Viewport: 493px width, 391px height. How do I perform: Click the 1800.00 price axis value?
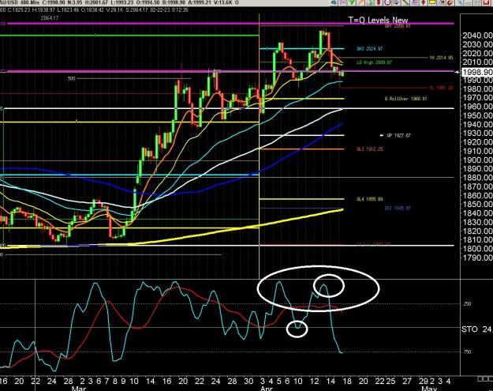(x=477, y=249)
